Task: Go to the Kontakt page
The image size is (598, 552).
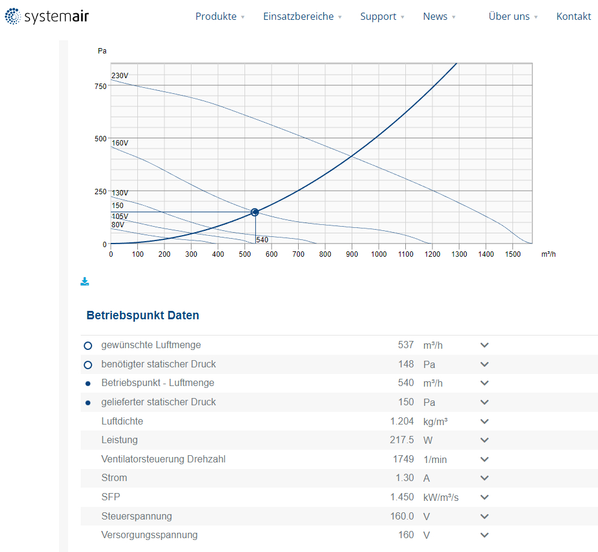Action: (573, 17)
